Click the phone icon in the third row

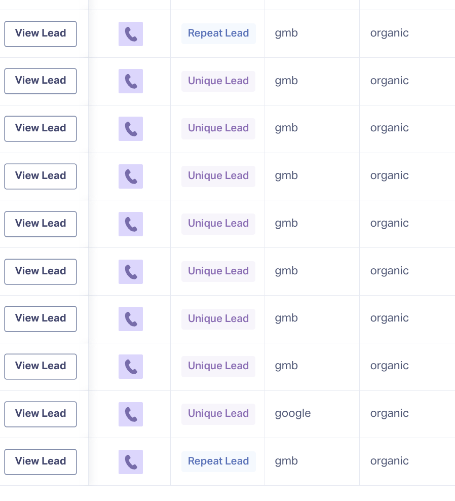130,129
